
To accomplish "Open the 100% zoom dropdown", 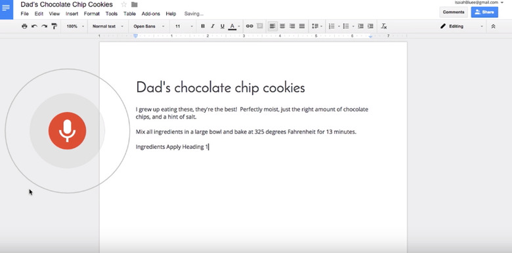I will (x=75, y=26).
